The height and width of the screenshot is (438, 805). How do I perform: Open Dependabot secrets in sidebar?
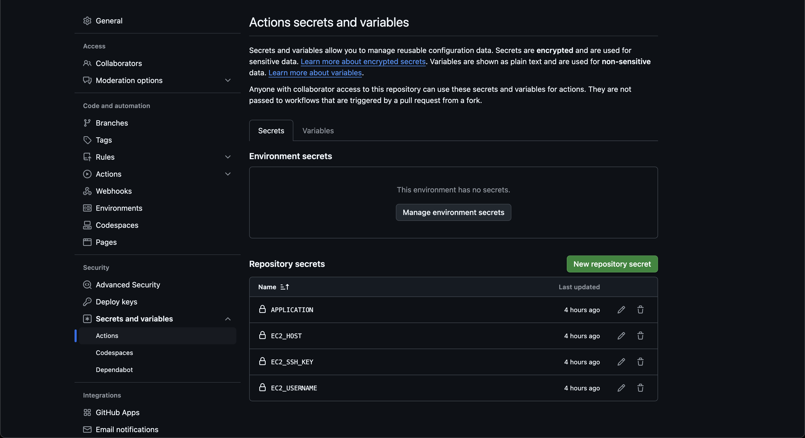(114, 370)
